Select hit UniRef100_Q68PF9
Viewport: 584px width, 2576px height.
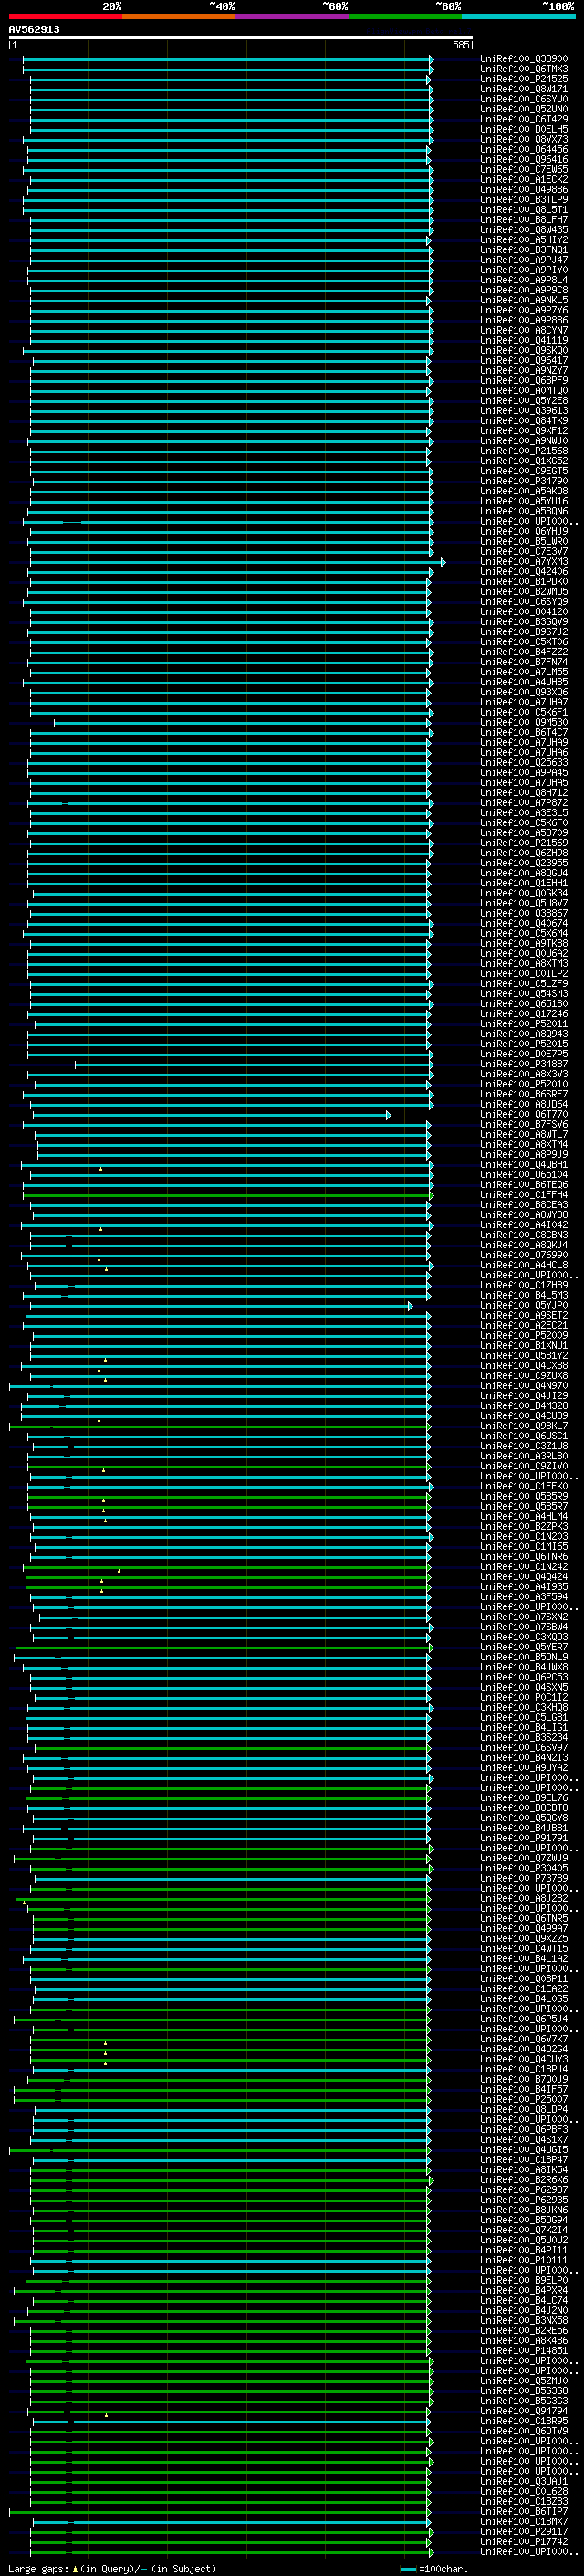click(x=524, y=381)
